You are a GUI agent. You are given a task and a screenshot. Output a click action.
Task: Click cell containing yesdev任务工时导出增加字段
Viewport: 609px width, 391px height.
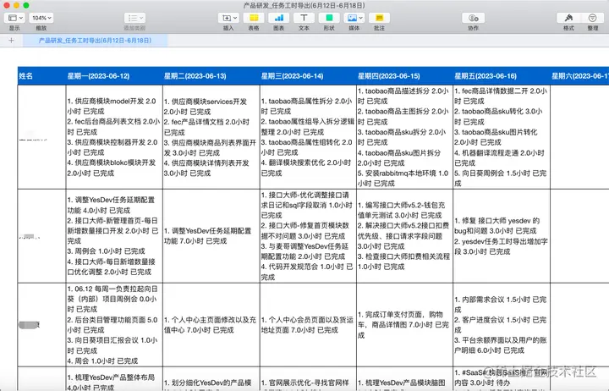(x=502, y=236)
